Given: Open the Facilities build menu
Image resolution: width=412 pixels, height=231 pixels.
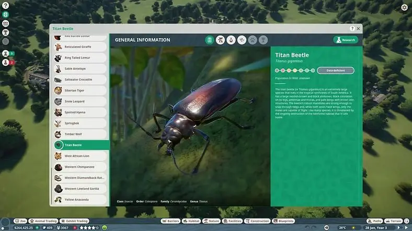Looking at the screenshot, I should (x=232, y=221).
